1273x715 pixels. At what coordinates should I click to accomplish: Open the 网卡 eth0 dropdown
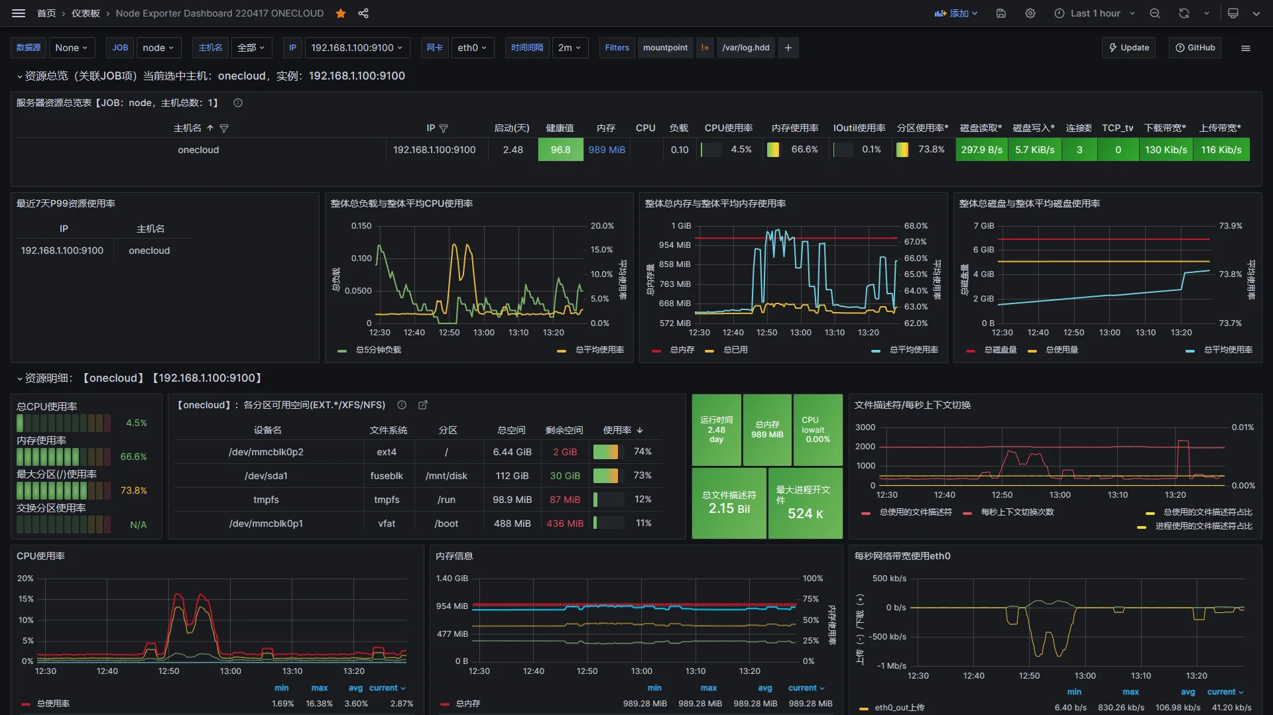tap(473, 48)
